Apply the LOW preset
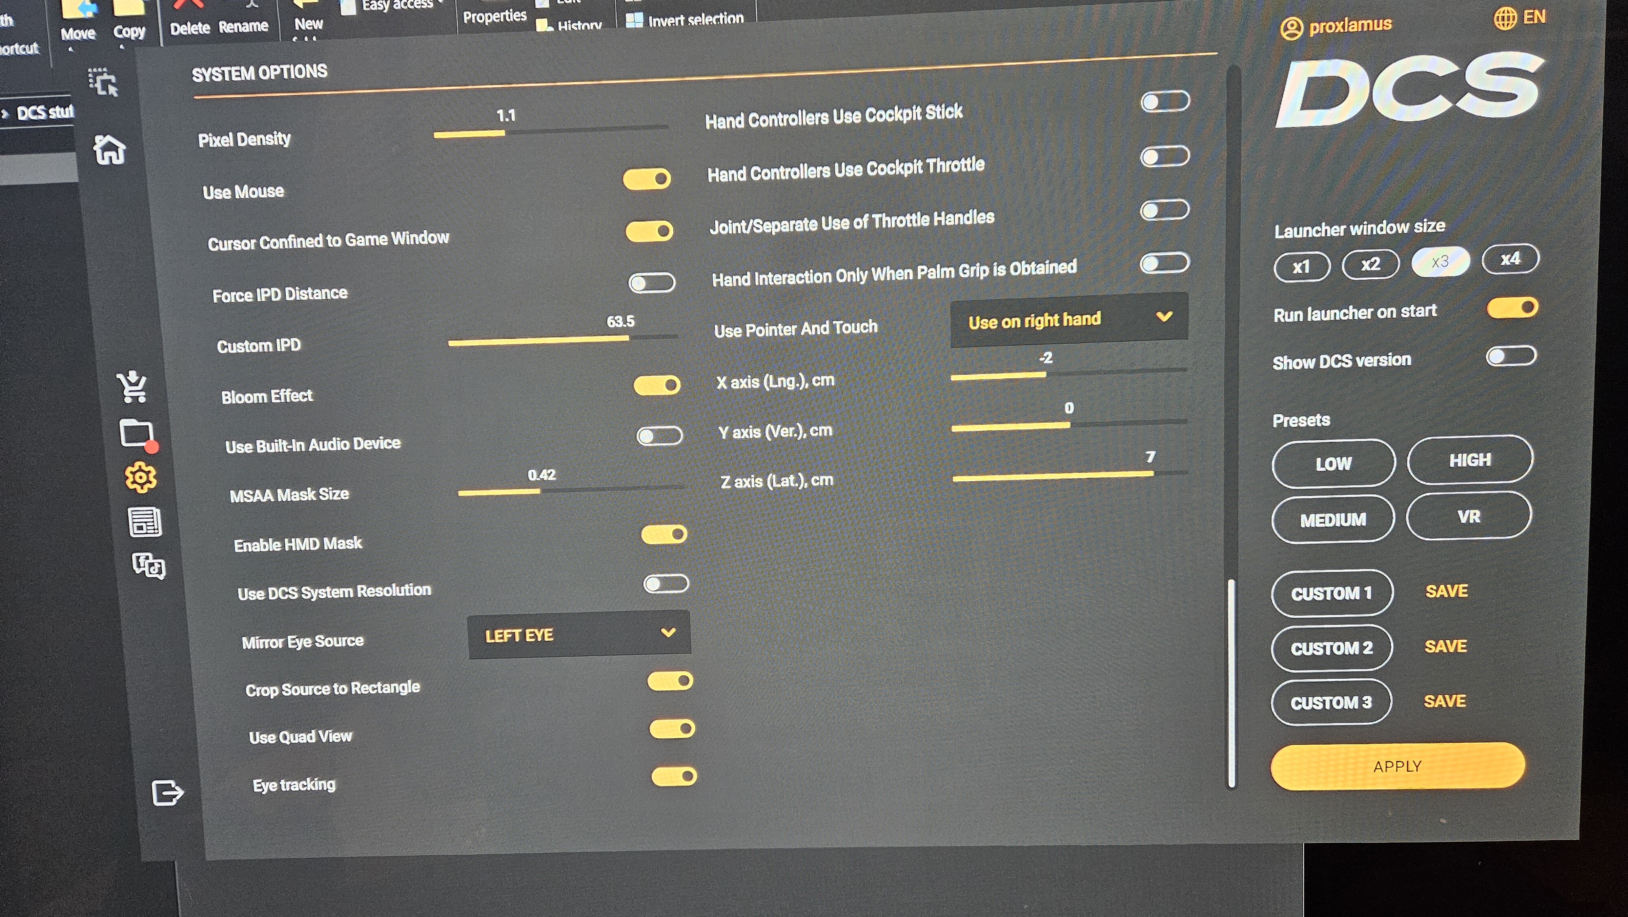1628x917 pixels. 1333,463
